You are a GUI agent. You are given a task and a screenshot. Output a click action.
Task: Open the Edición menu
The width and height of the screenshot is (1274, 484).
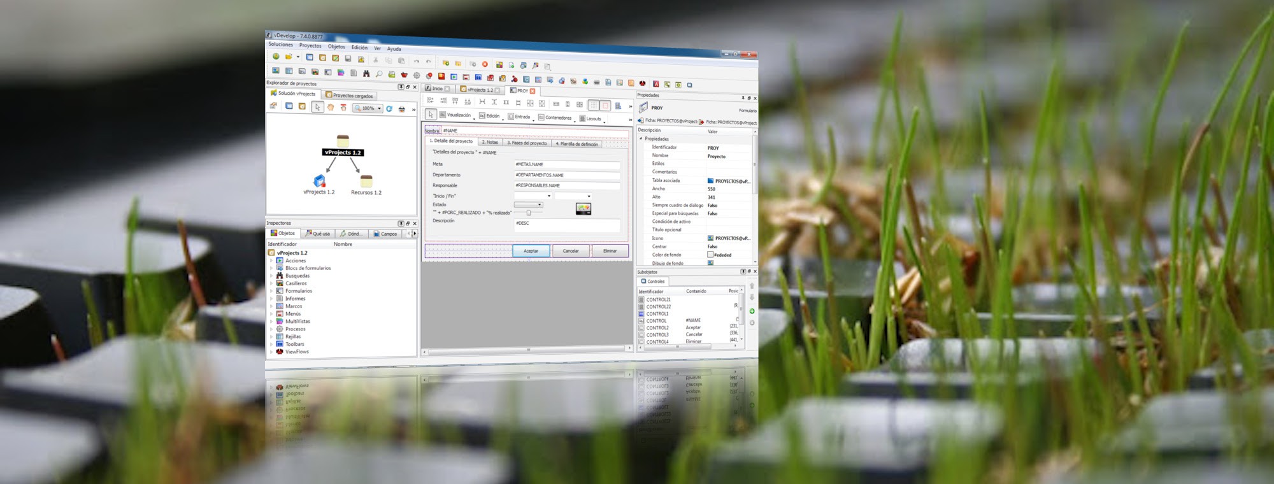tap(359, 47)
